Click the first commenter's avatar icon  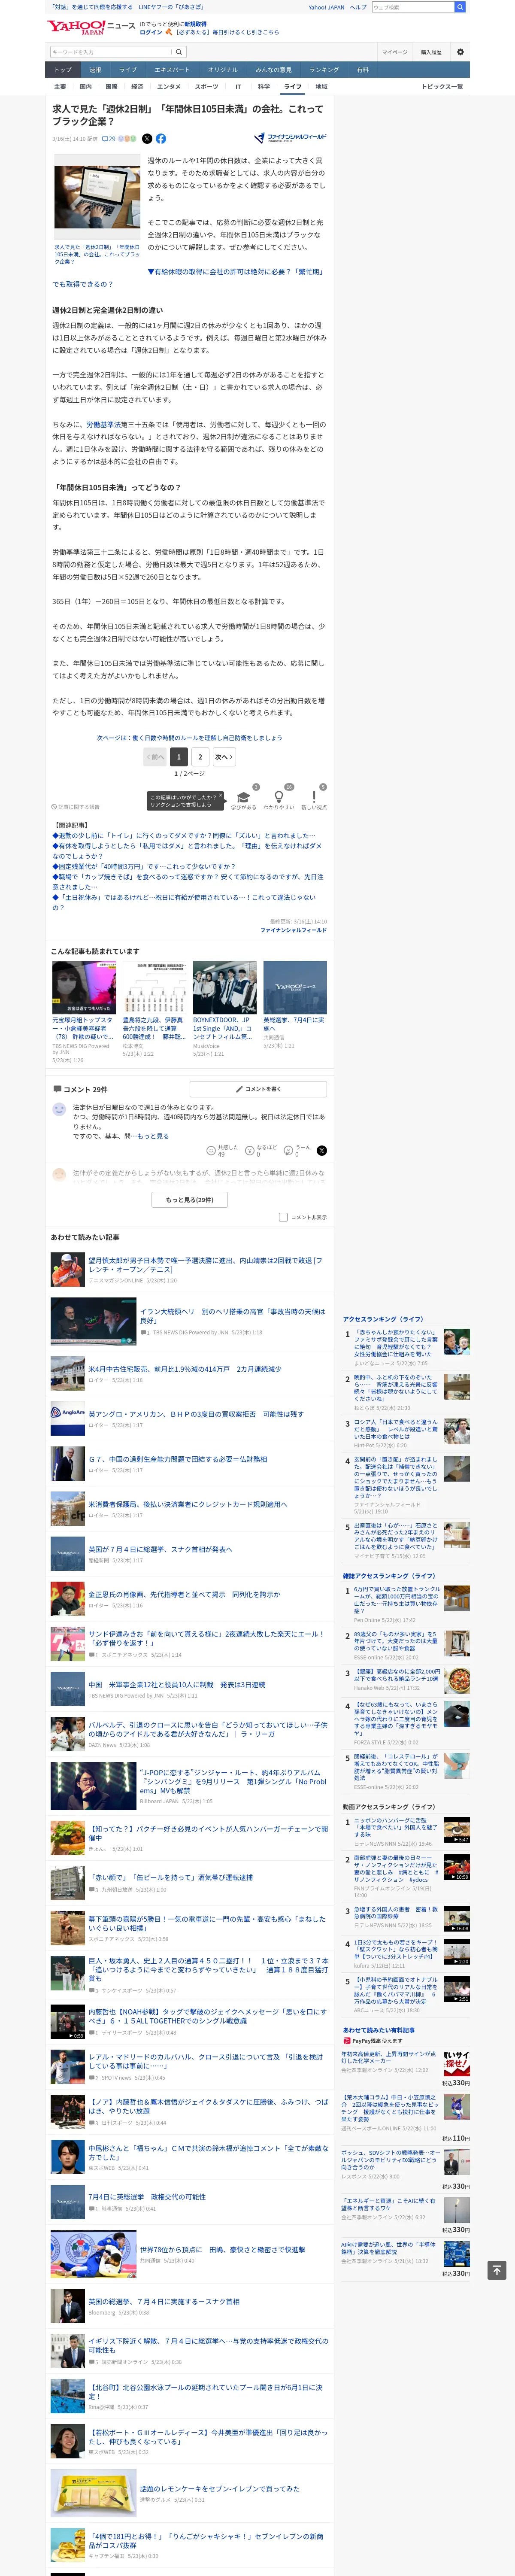point(59,1109)
